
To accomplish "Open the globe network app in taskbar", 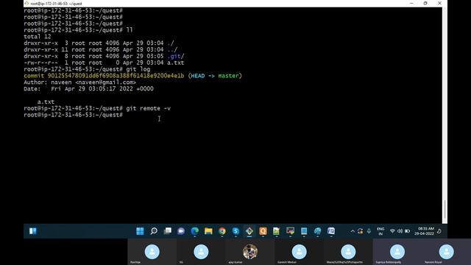I will click(x=317, y=230).
